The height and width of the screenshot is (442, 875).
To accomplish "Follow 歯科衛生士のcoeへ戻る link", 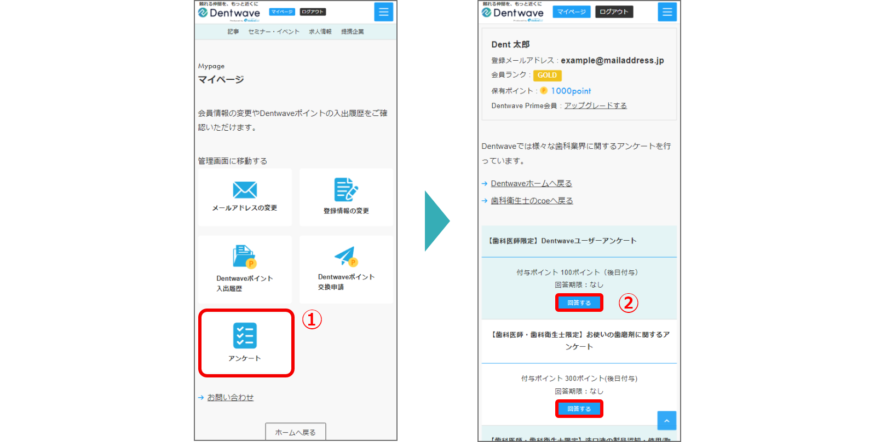I will 532,201.
